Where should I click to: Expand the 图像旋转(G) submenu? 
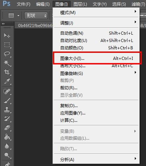(x=96, y=73)
